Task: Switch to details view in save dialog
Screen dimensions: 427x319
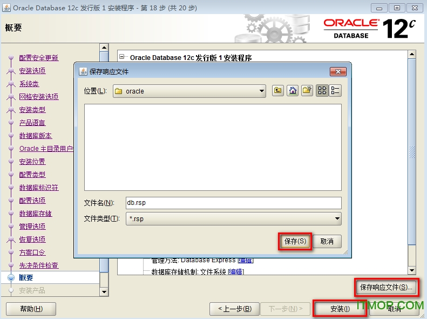Action: pos(335,90)
